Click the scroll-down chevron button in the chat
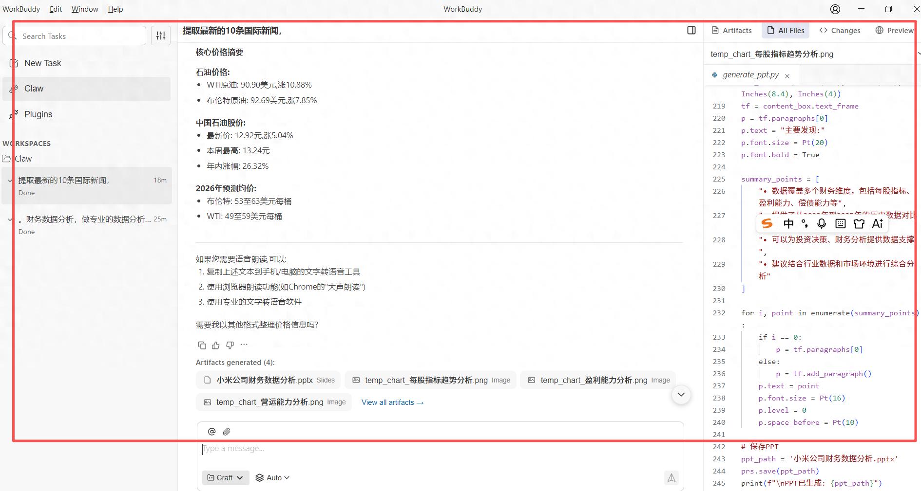921x491 pixels. pyautogui.click(x=681, y=395)
